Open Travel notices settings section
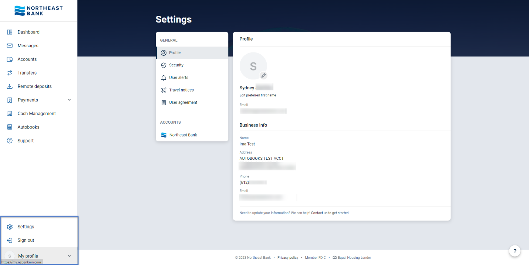 click(181, 90)
